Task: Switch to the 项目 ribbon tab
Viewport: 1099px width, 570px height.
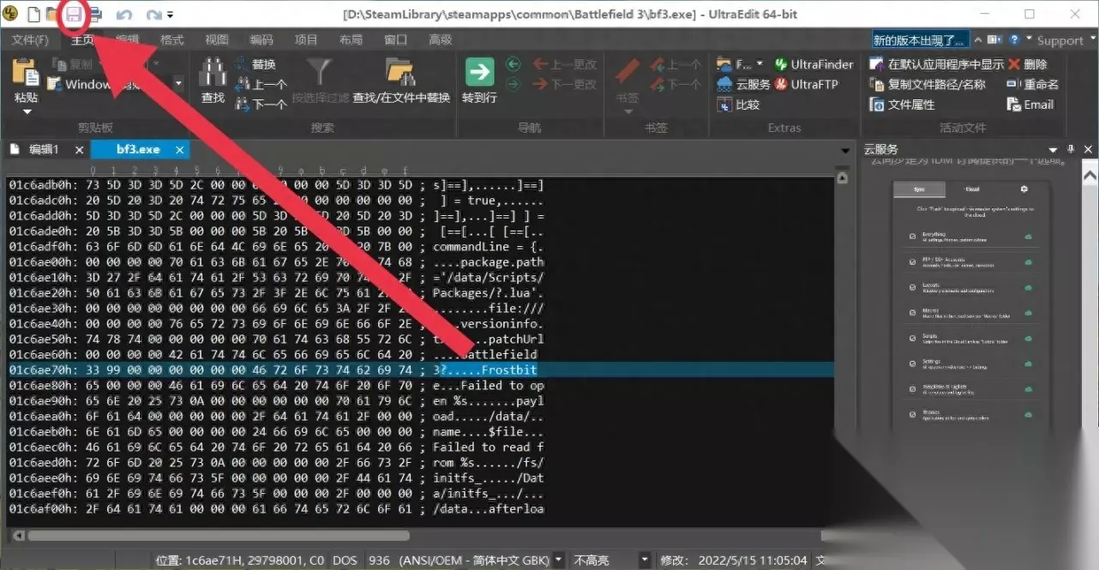Action: point(306,39)
